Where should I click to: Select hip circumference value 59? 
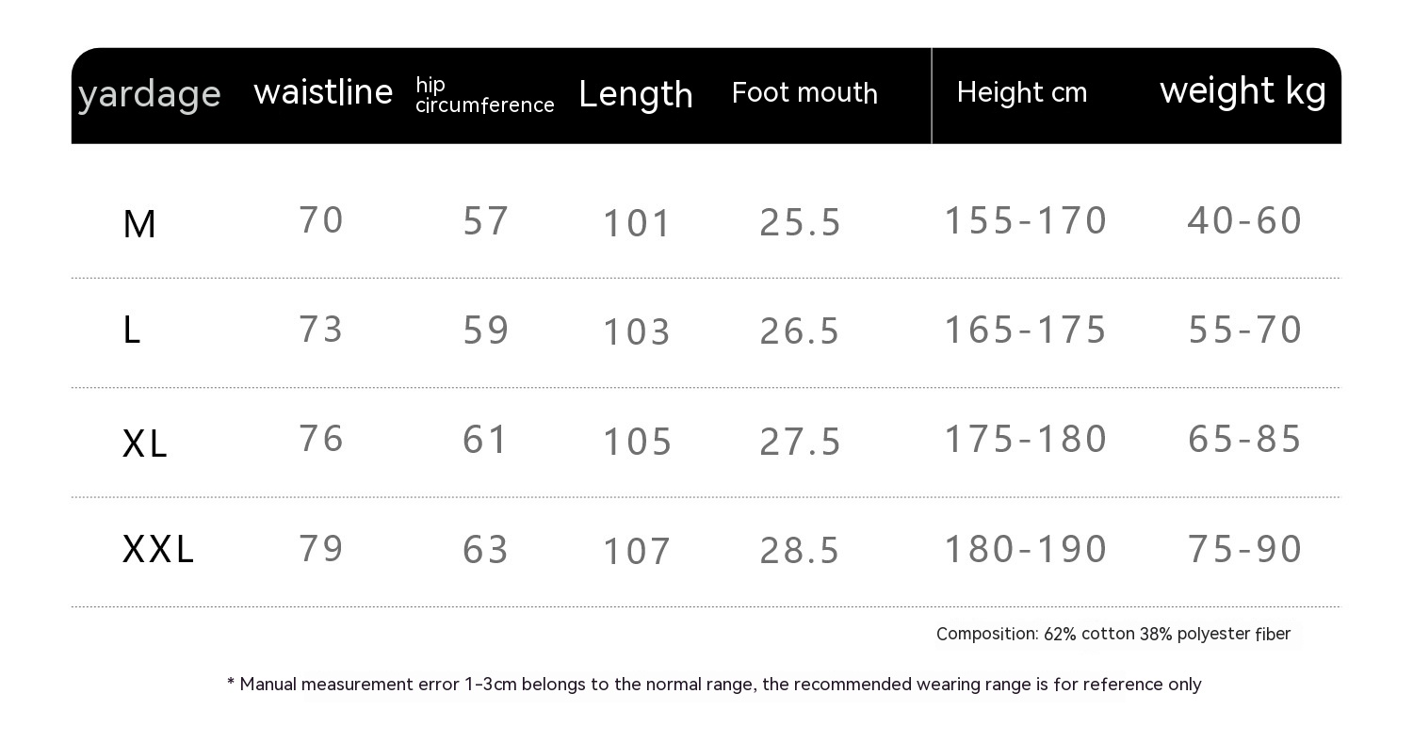tap(486, 331)
